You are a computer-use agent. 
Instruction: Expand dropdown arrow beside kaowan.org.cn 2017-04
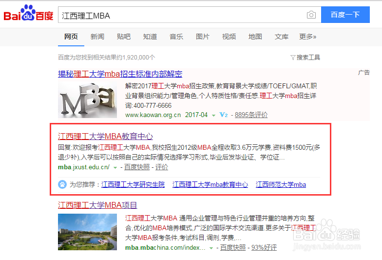(x=213, y=115)
